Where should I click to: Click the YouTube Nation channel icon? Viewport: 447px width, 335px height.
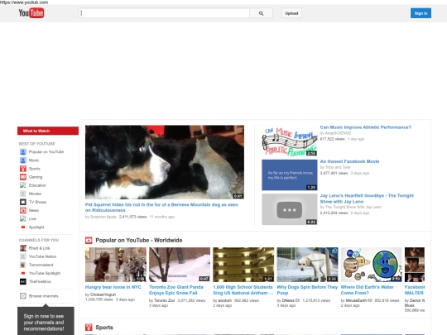23,256
